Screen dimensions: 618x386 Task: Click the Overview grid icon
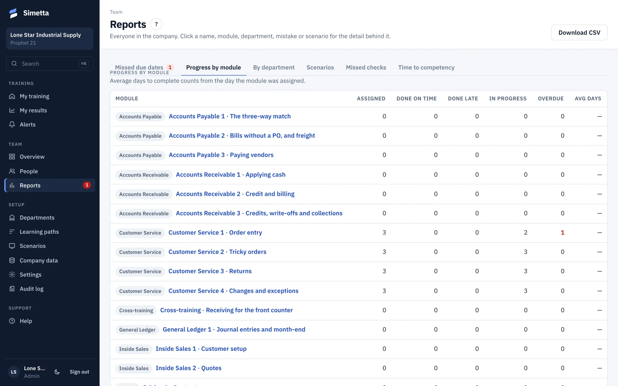(12, 157)
